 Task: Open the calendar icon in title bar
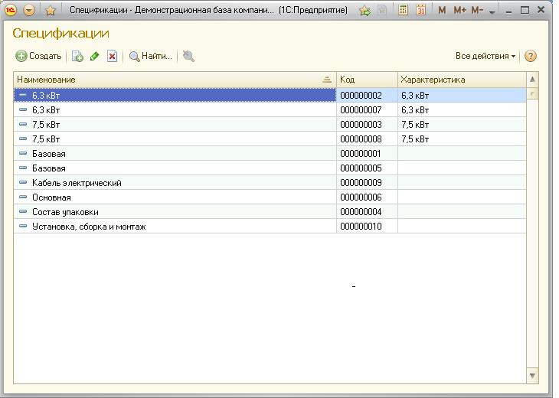[x=420, y=11]
